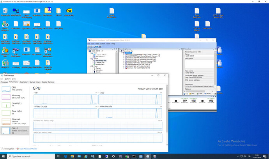Open the 3D graph engine dropdown

[x=36, y=93]
